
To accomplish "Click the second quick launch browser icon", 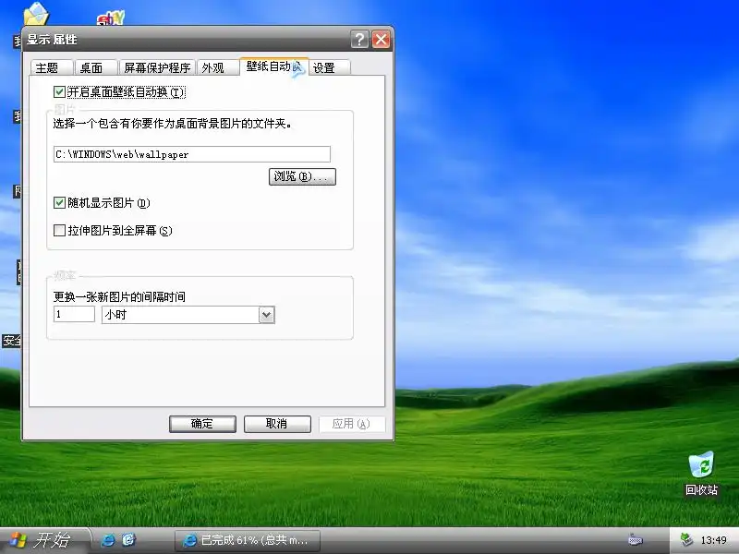I will 128,540.
